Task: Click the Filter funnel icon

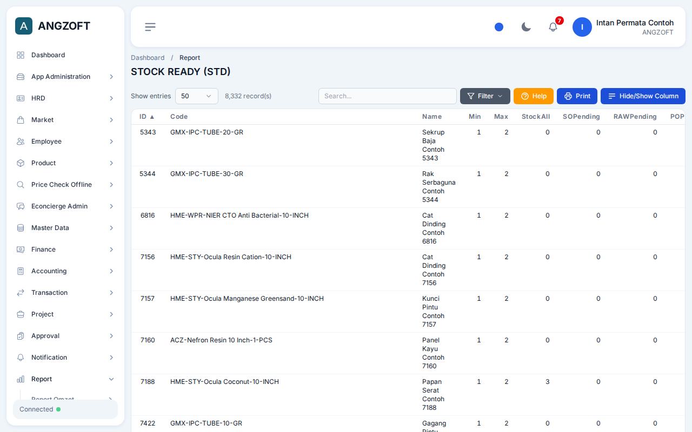Action: tap(471, 96)
